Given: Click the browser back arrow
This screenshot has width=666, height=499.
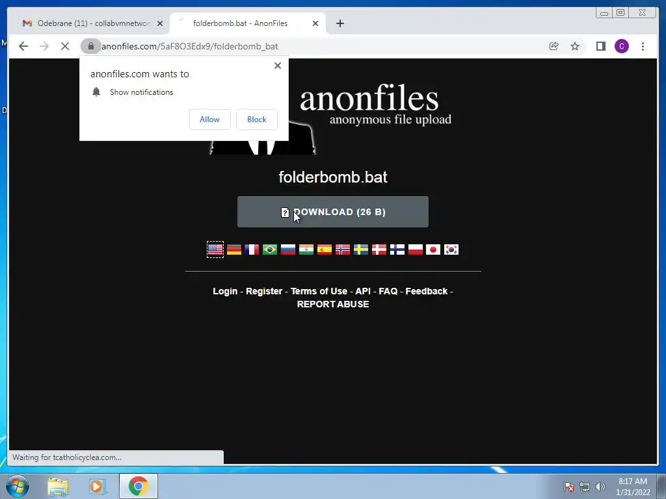Looking at the screenshot, I should point(23,46).
